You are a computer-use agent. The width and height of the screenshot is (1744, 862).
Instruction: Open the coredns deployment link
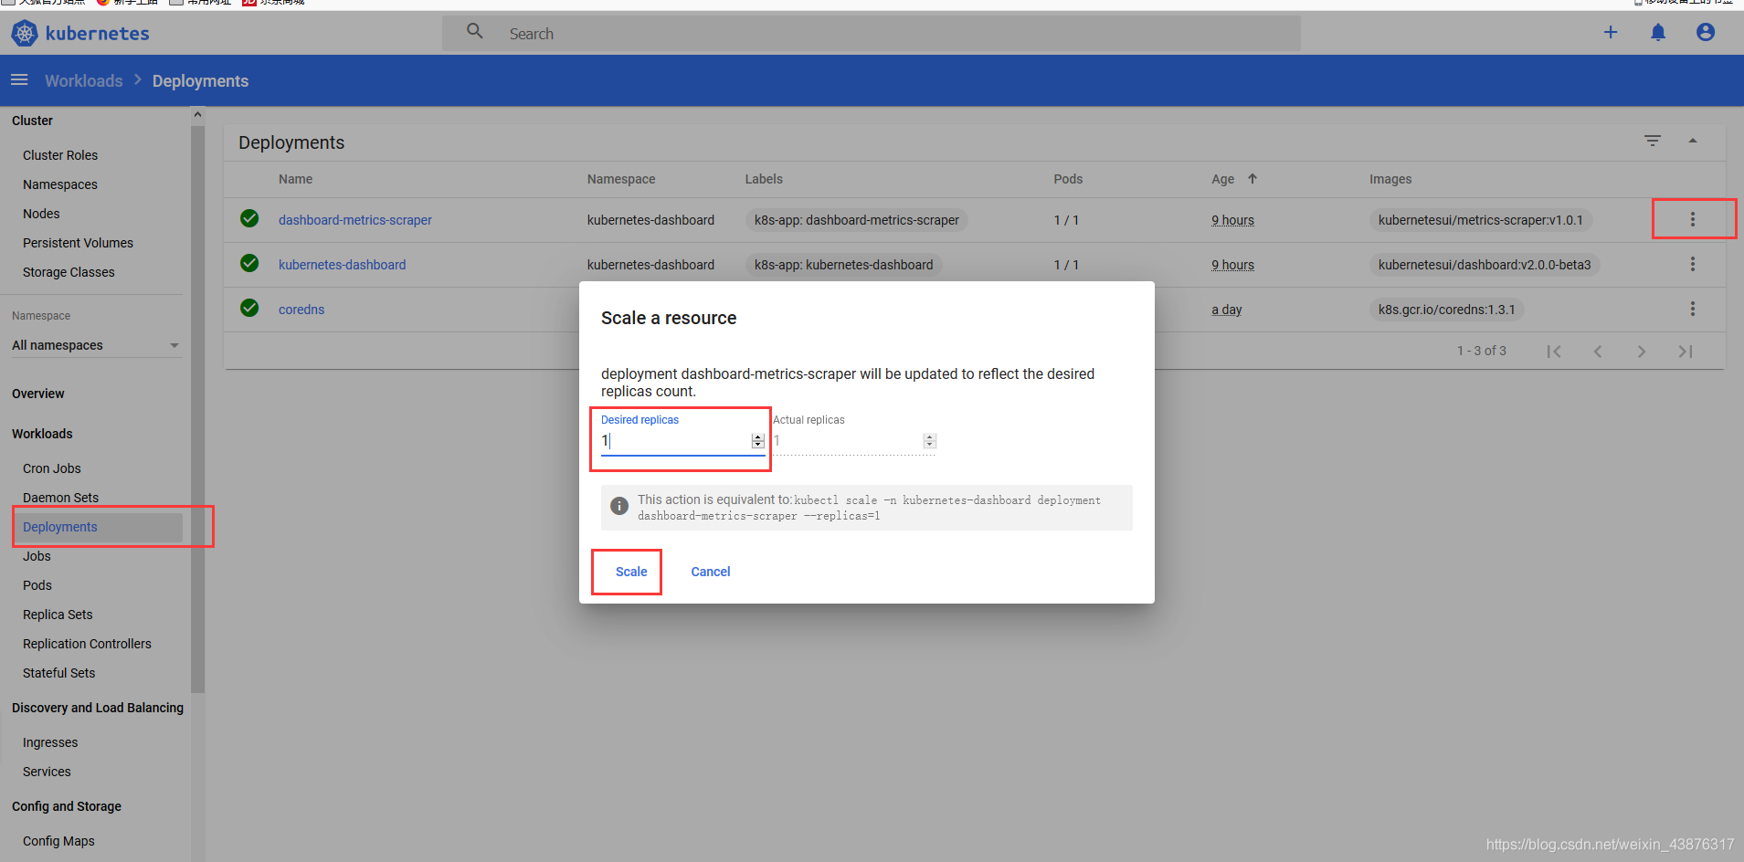301,310
